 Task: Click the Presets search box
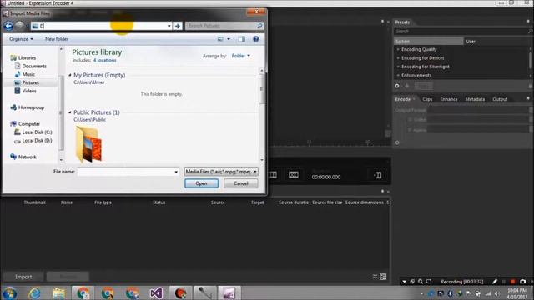pos(461,32)
